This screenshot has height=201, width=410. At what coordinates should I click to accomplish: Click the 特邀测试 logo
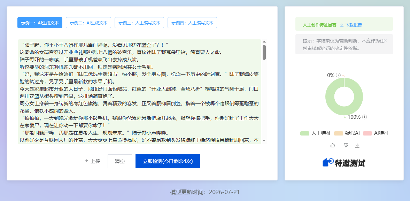tap(344, 163)
